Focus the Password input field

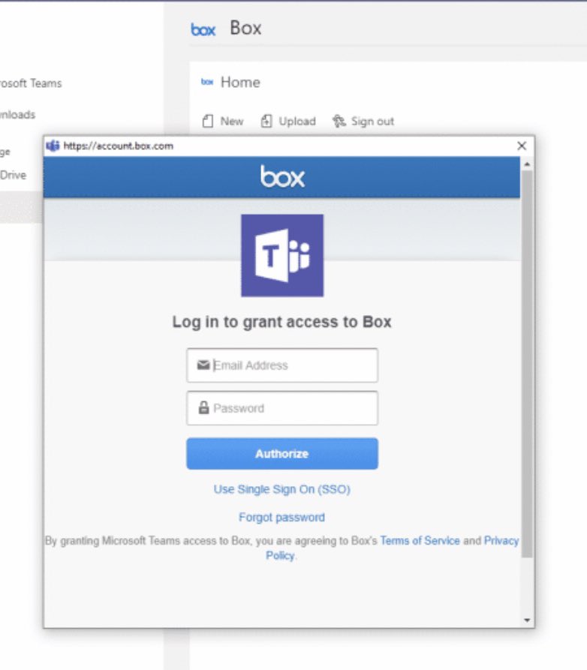coord(282,408)
